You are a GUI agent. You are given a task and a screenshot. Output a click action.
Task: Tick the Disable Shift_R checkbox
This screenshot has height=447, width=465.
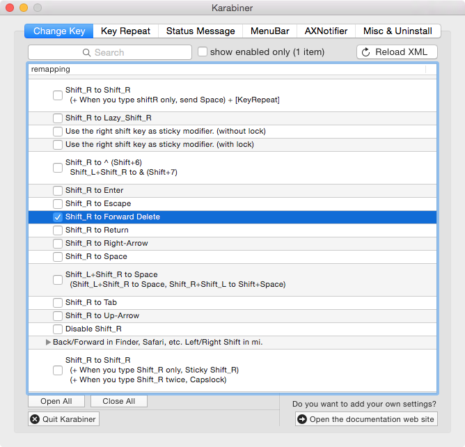58,329
